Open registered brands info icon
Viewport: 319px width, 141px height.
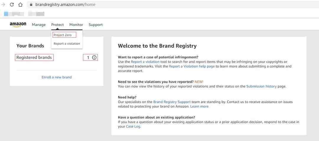pyautogui.click(x=94, y=58)
